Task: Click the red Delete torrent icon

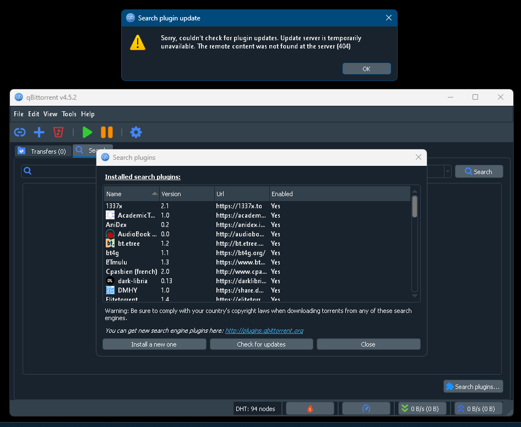Action: click(58, 132)
